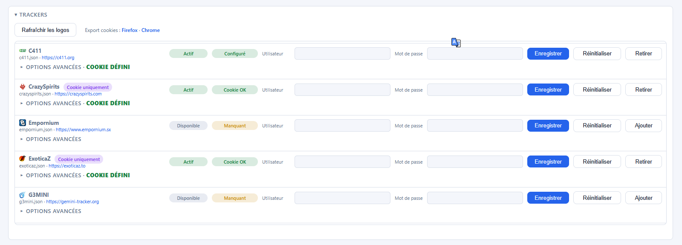Image resolution: width=682 pixels, height=245 pixels.
Task: Click ExoticaZ Cookie uniquement tag
Action: [x=79, y=159]
